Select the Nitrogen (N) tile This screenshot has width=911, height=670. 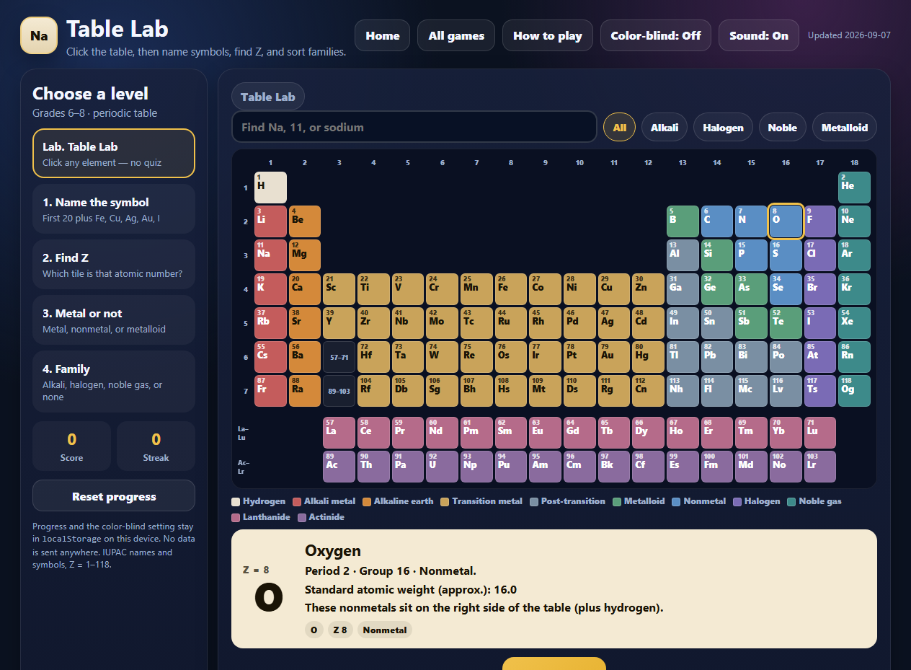751,221
